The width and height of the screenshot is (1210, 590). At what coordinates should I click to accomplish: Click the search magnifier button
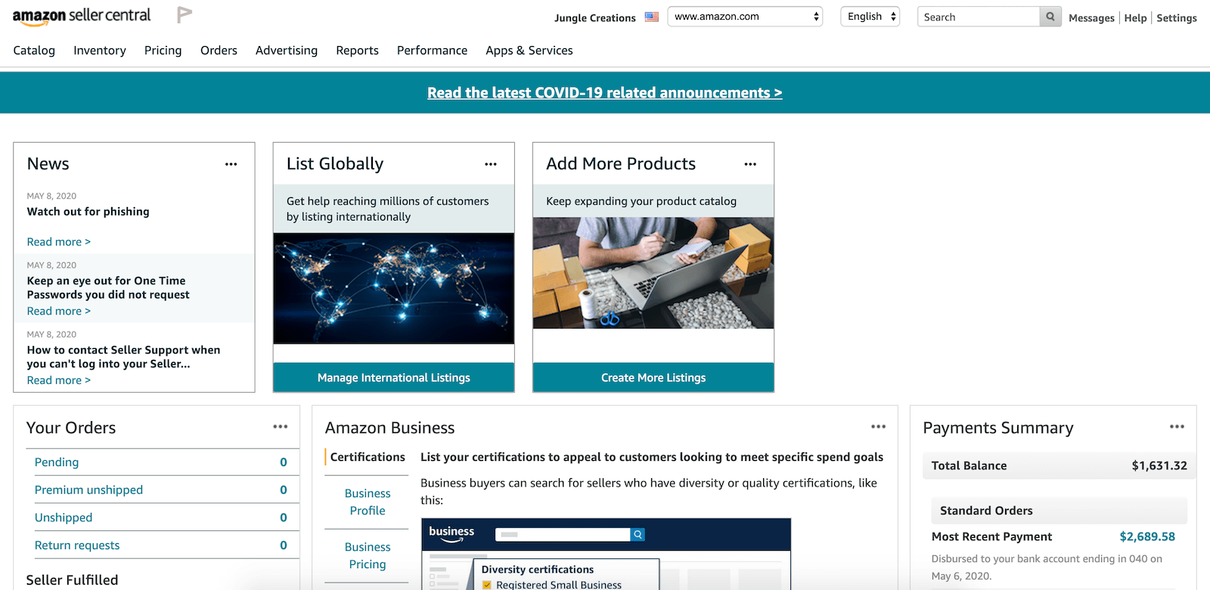pos(1050,17)
